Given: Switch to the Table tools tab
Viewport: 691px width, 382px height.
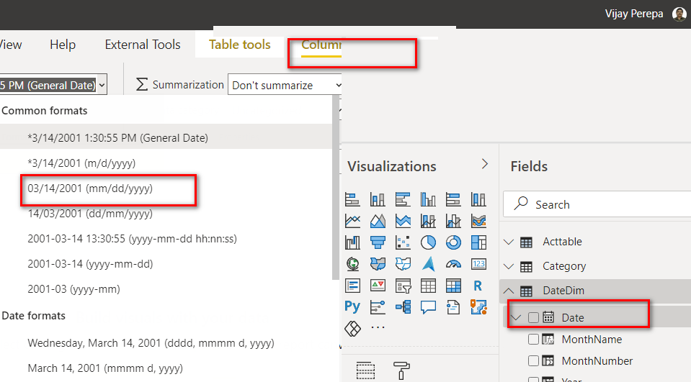Looking at the screenshot, I should point(240,45).
